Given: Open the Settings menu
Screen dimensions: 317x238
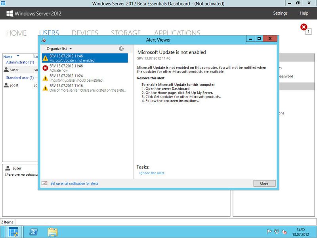Looking at the screenshot, I should (x=280, y=13).
